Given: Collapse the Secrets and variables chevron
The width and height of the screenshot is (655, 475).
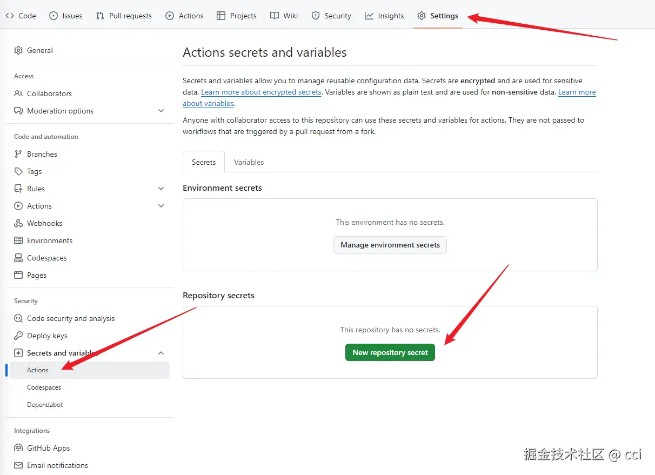Looking at the screenshot, I should 161,353.
